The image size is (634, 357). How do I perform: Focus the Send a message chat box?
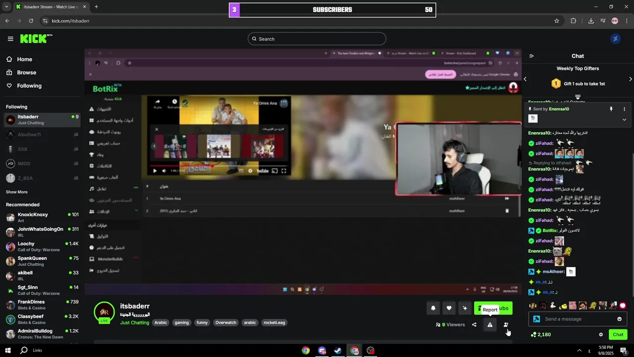click(578, 319)
